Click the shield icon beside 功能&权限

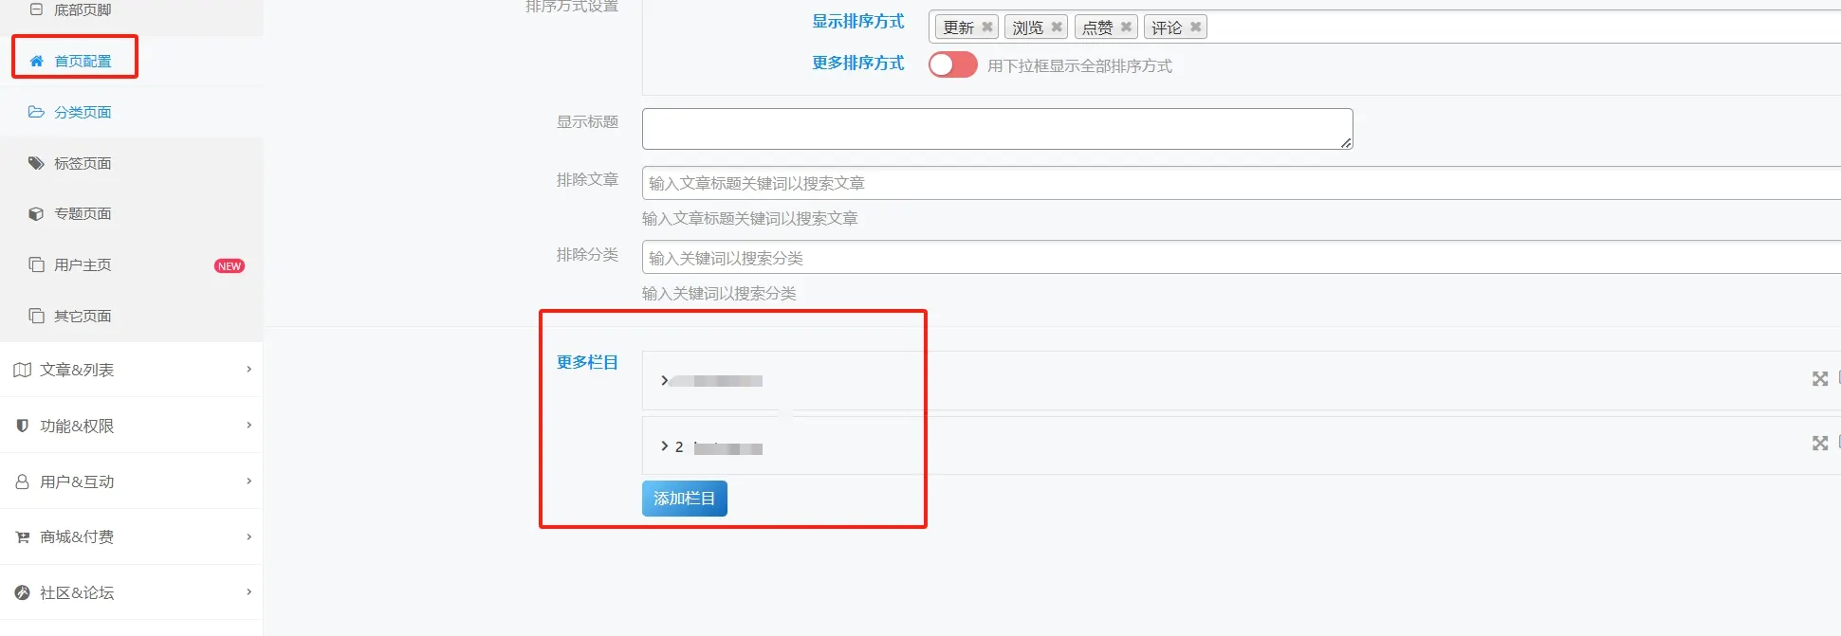tap(23, 426)
